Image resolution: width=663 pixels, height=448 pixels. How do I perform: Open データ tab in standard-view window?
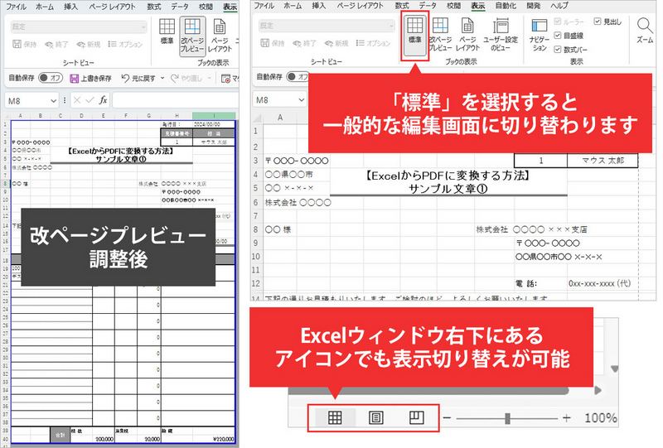(428, 6)
